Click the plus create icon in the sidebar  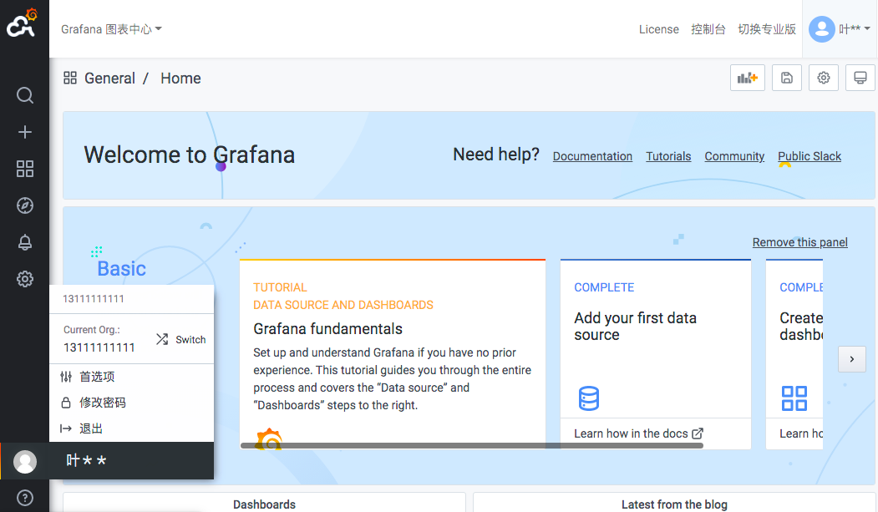(24, 132)
